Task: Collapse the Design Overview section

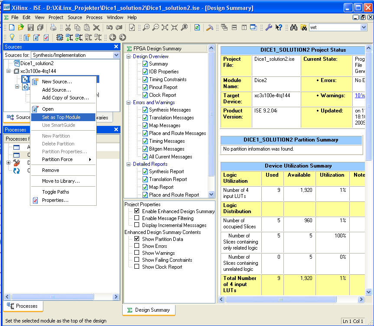Action: click(129, 56)
